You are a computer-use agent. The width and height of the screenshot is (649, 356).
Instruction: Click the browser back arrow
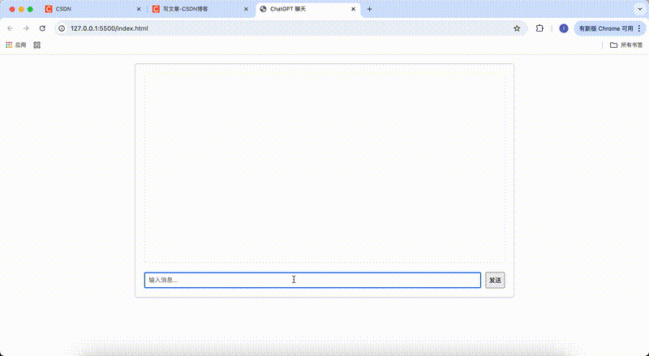[x=10, y=28]
